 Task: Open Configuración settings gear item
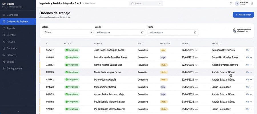[x=18, y=69]
